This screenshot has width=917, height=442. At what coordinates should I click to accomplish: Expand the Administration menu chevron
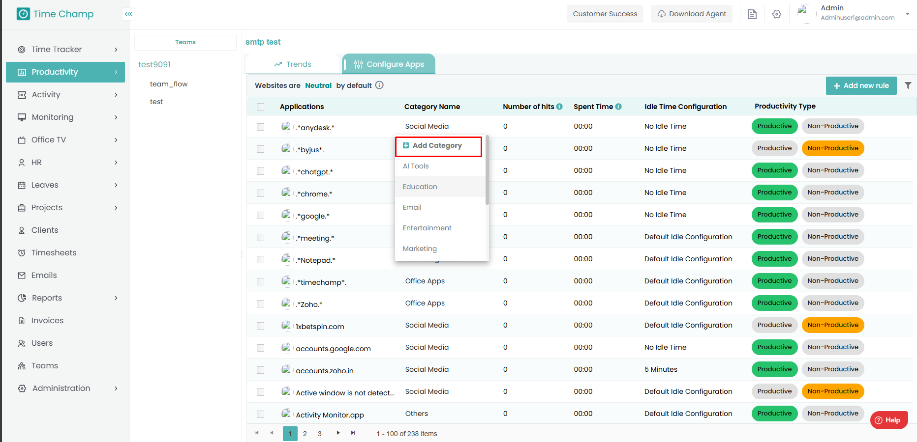point(116,388)
